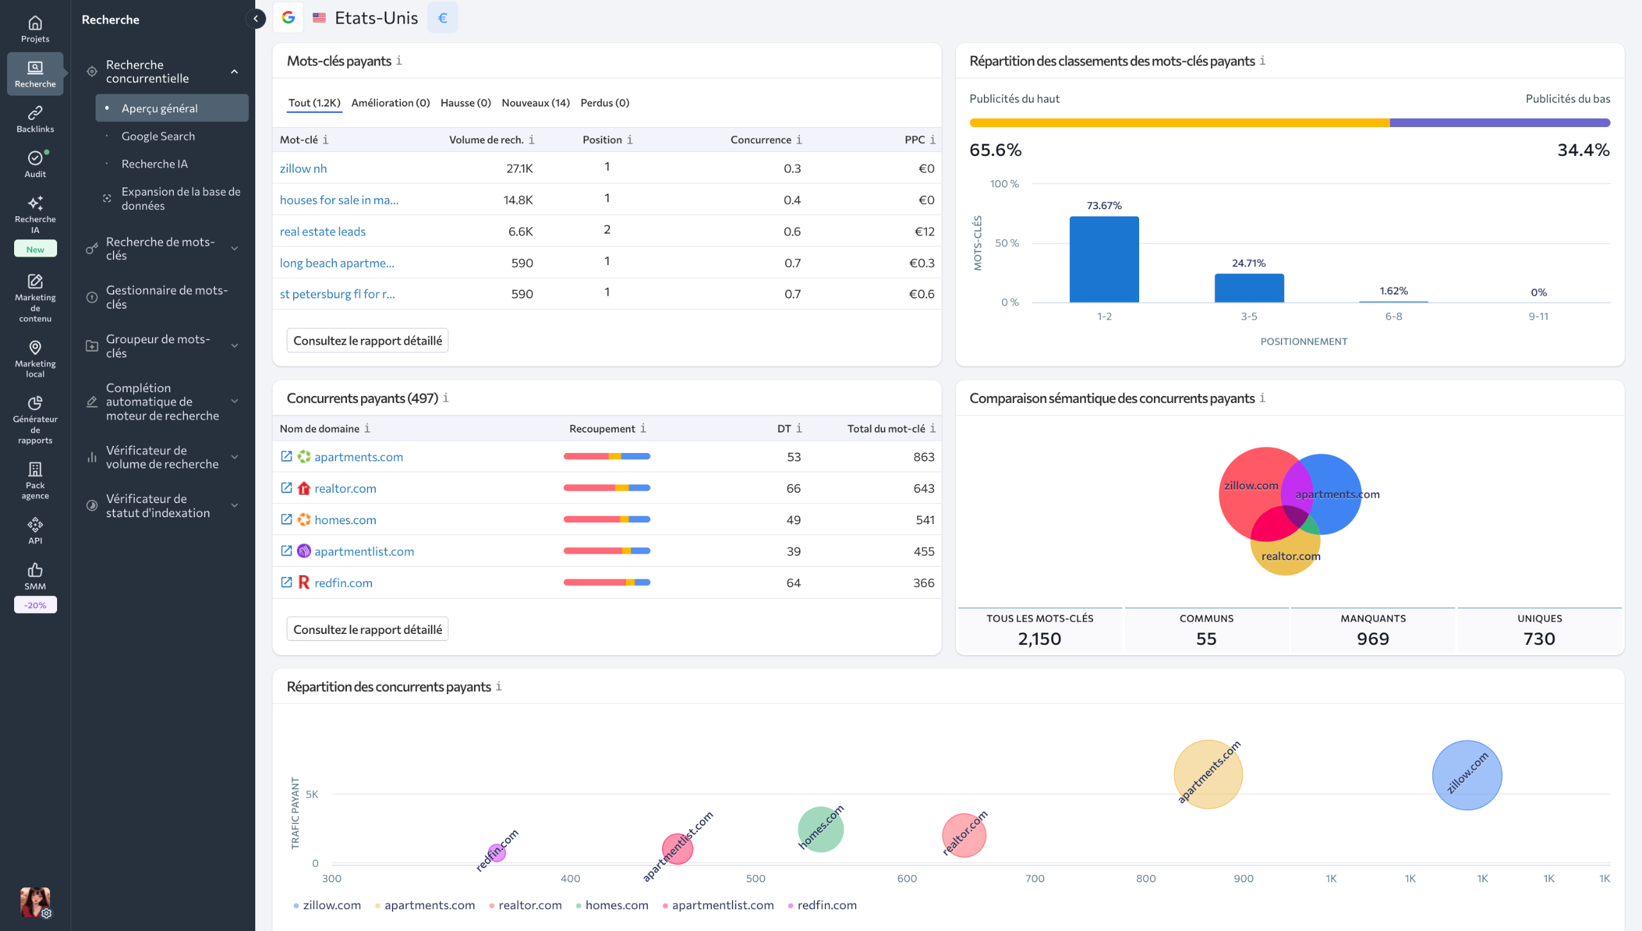Click the euro currency icon
Screen dimensions: 1642x931
443,18
